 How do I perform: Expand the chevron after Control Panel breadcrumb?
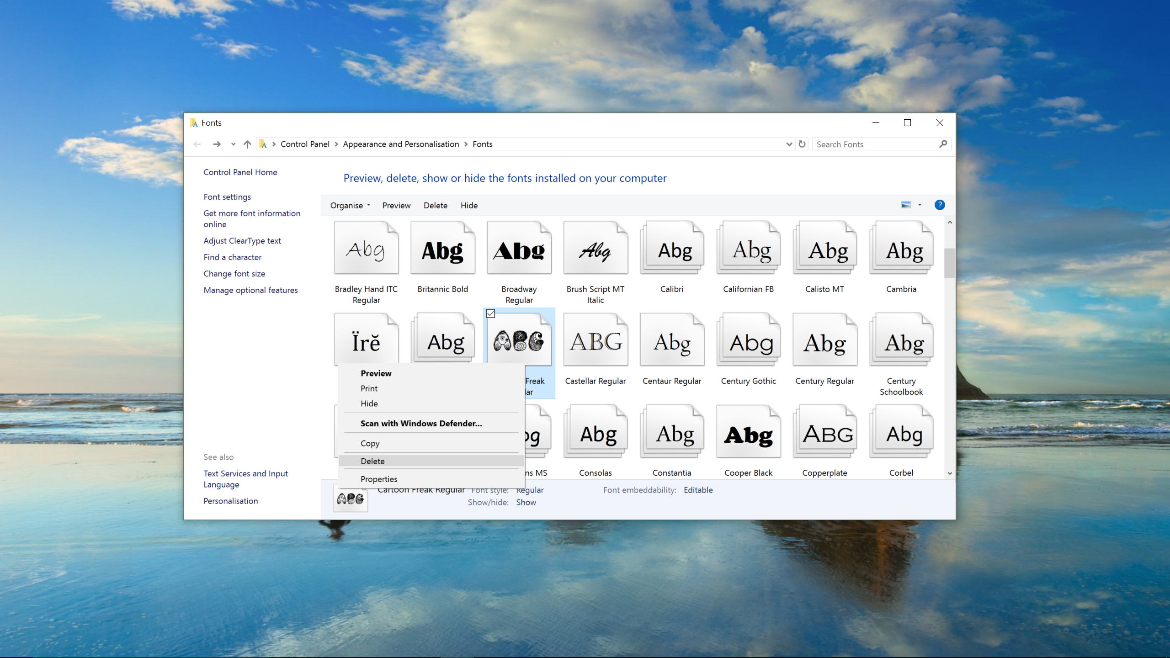coord(336,144)
